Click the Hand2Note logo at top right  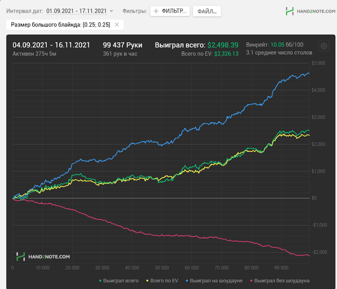point(311,11)
